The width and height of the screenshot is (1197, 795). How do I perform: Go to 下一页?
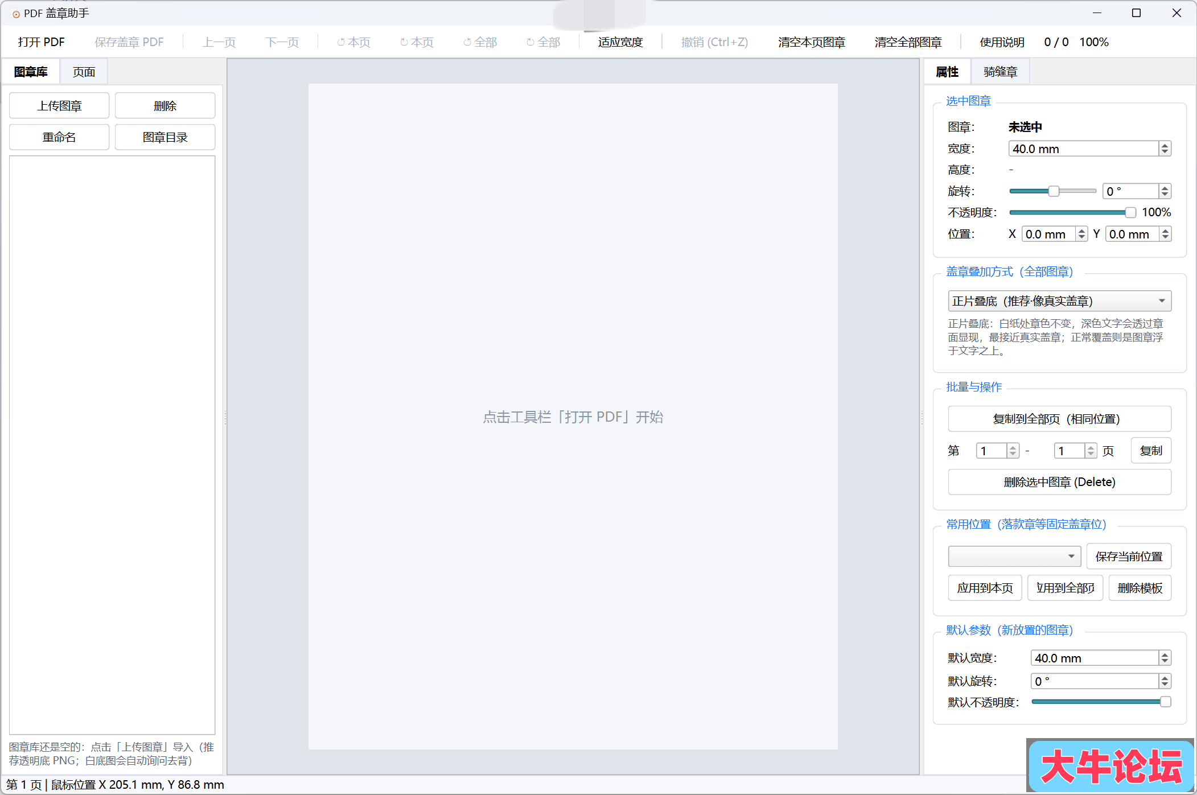(282, 42)
